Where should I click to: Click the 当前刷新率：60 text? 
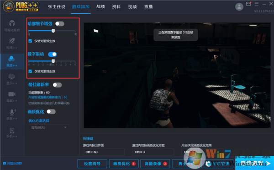[x=39, y=93]
